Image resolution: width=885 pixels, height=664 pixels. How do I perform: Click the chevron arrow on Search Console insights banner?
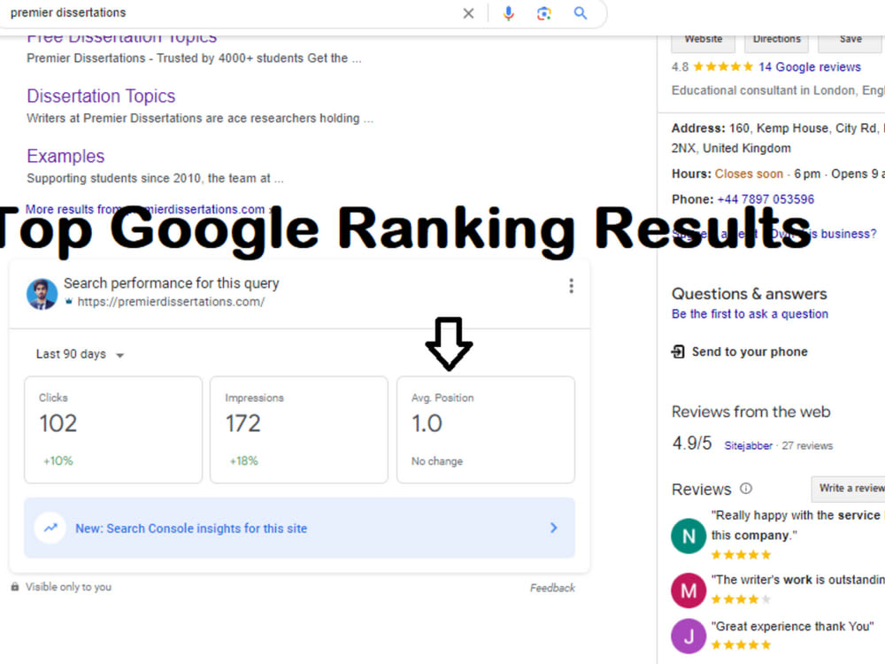[554, 528]
